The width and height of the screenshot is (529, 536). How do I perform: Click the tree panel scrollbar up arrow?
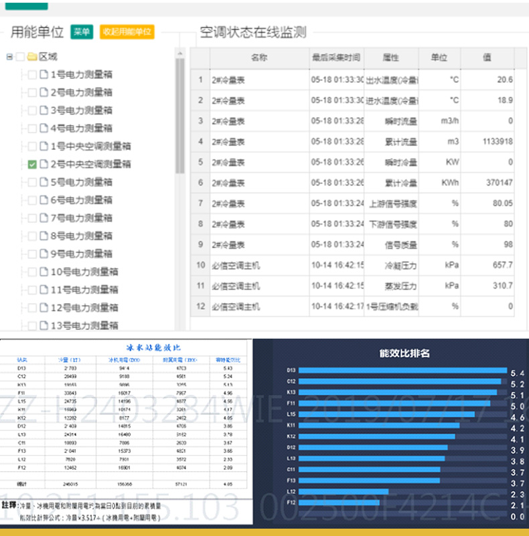tap(180, 54)
